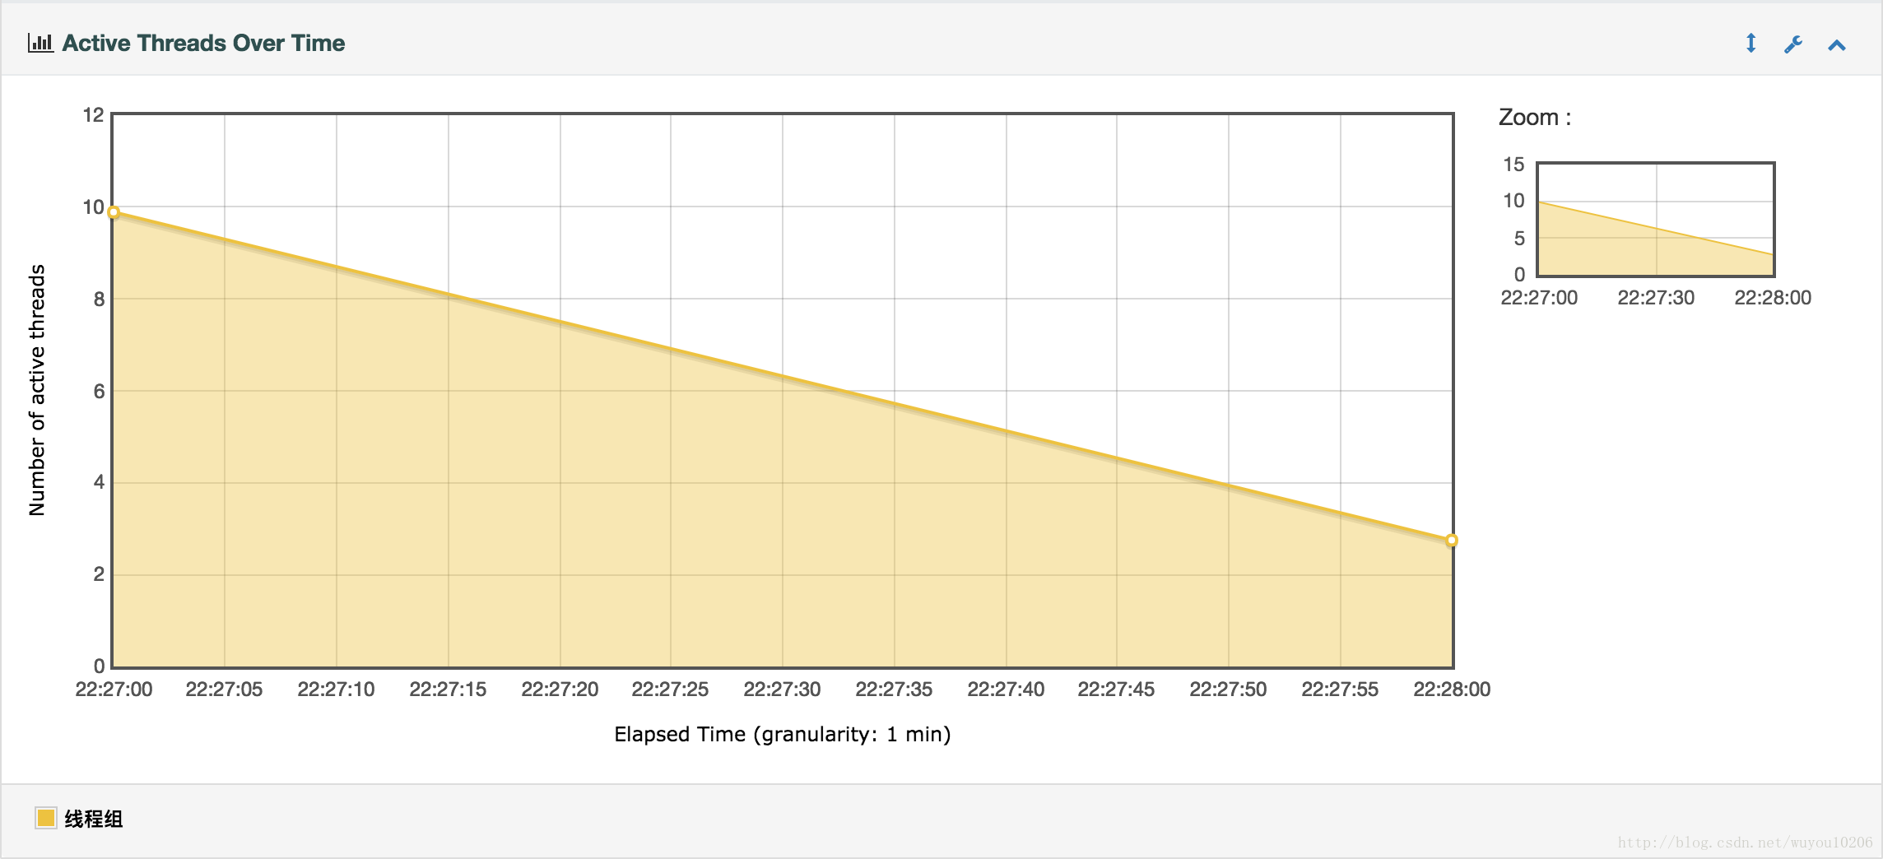
Task: Click the 22:27:45 x-axis label
Action: pos(1116,690)
